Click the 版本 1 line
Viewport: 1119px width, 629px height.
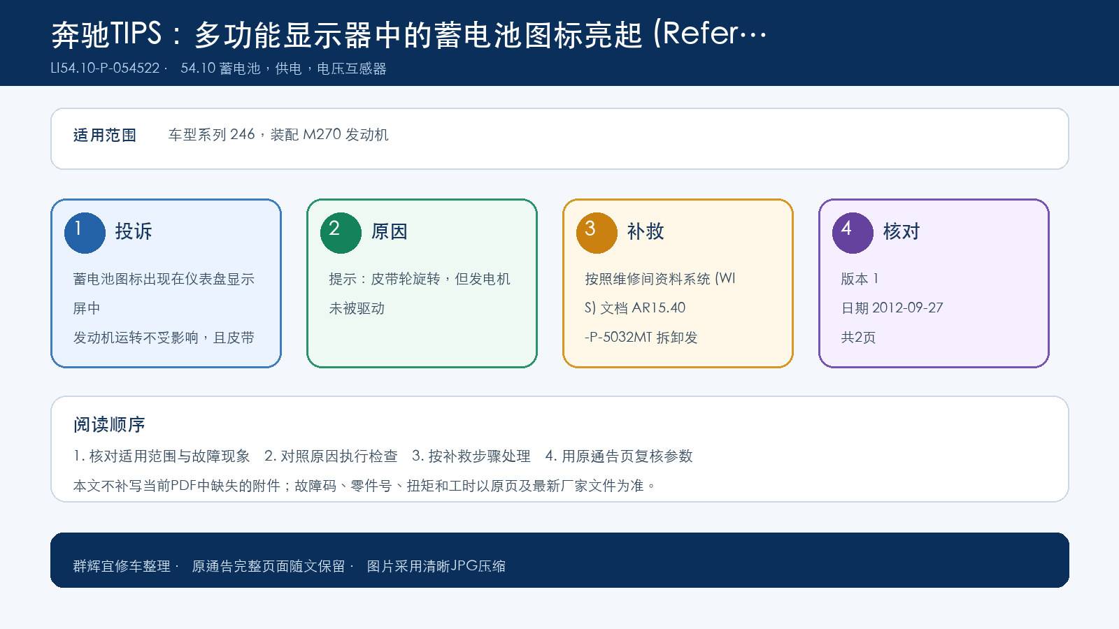click(x=860, y=279)
